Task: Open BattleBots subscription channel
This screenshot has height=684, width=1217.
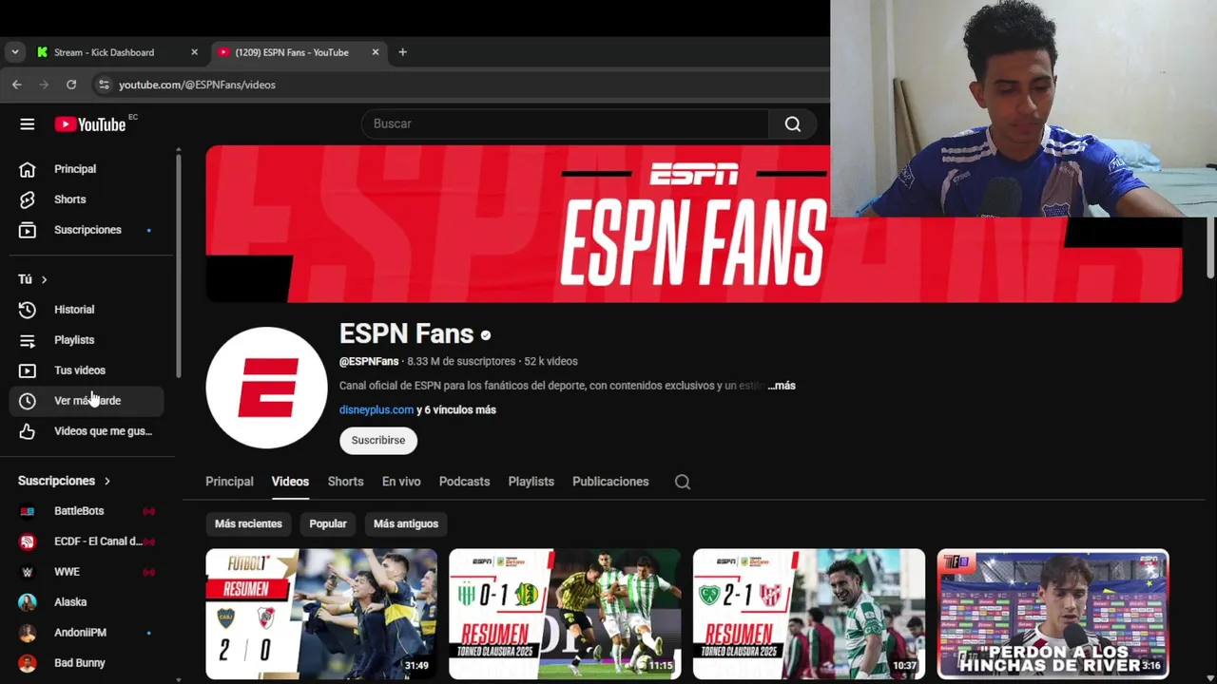Action: tap(87, 511)
